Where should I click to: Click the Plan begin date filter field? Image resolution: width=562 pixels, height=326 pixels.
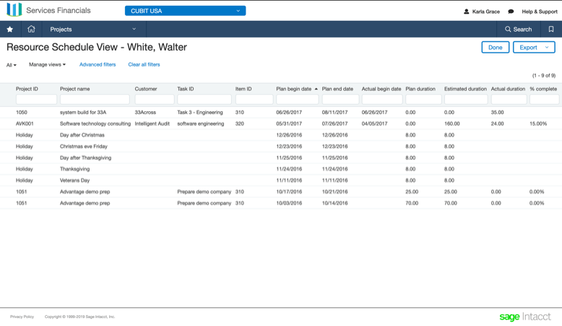coord(297,99)
